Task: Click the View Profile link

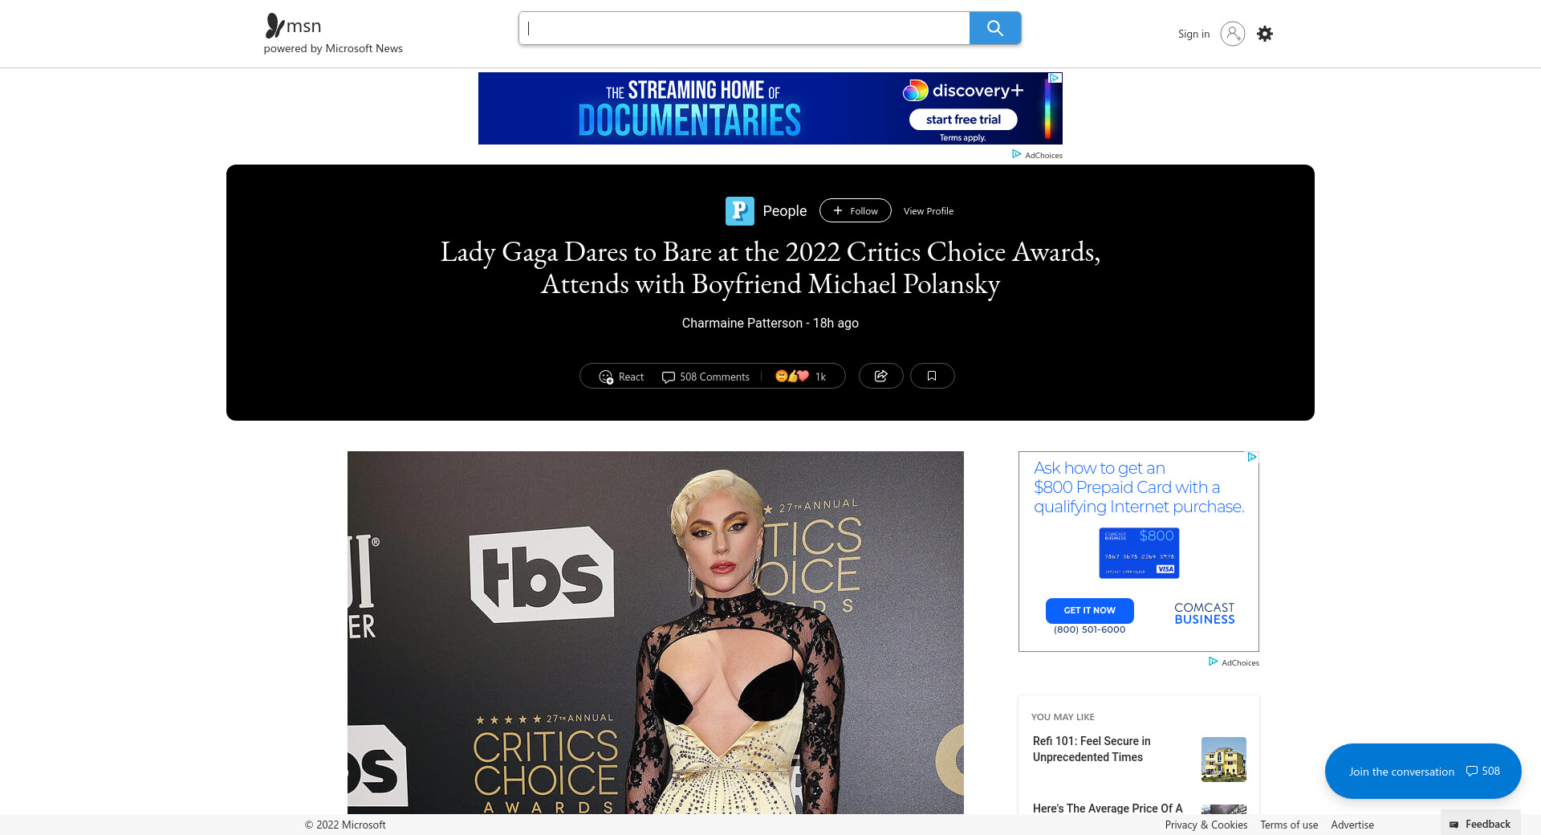Action: [x=929, y=211]
